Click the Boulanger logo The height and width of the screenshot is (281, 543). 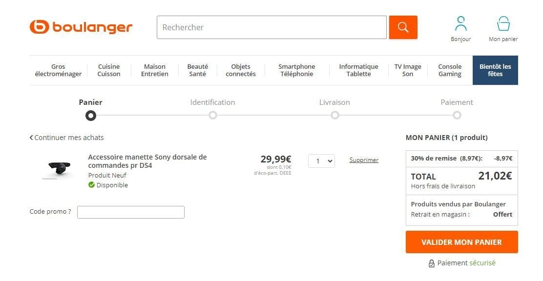[x=81, y=27]
